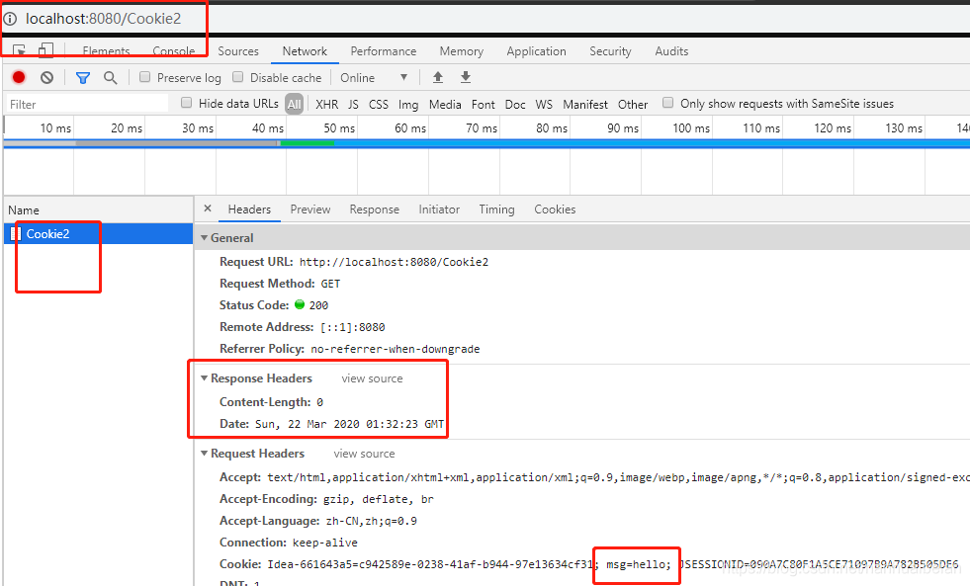The width and height of the screenshot is (970, 586).
Task: Open the Online throttling dropdown
Action: (374, 77)
